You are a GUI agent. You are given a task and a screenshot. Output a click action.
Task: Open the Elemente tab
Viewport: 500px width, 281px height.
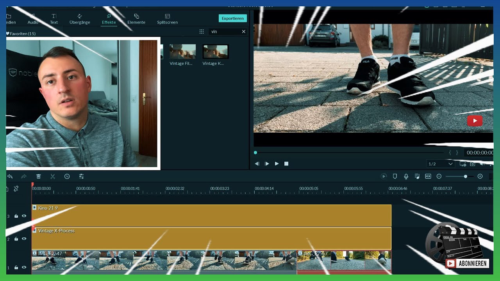pos(136,19)
